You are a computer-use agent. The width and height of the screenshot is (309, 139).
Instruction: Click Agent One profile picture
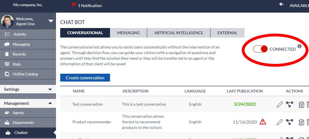[x=8, y=21]
